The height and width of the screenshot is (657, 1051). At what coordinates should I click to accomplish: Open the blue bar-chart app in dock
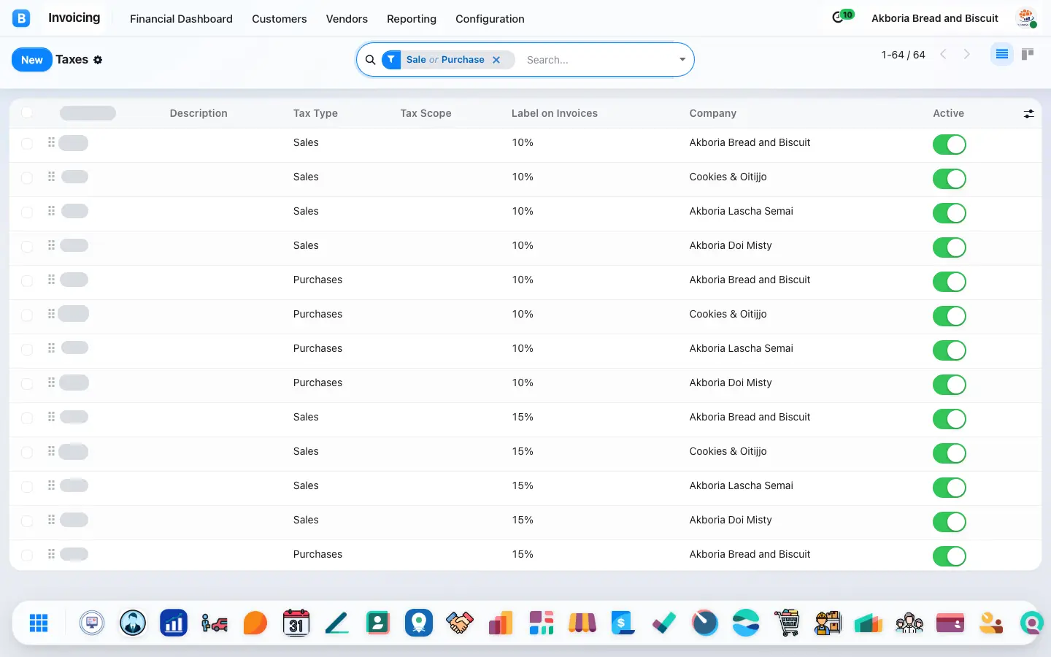click(174, 623)
